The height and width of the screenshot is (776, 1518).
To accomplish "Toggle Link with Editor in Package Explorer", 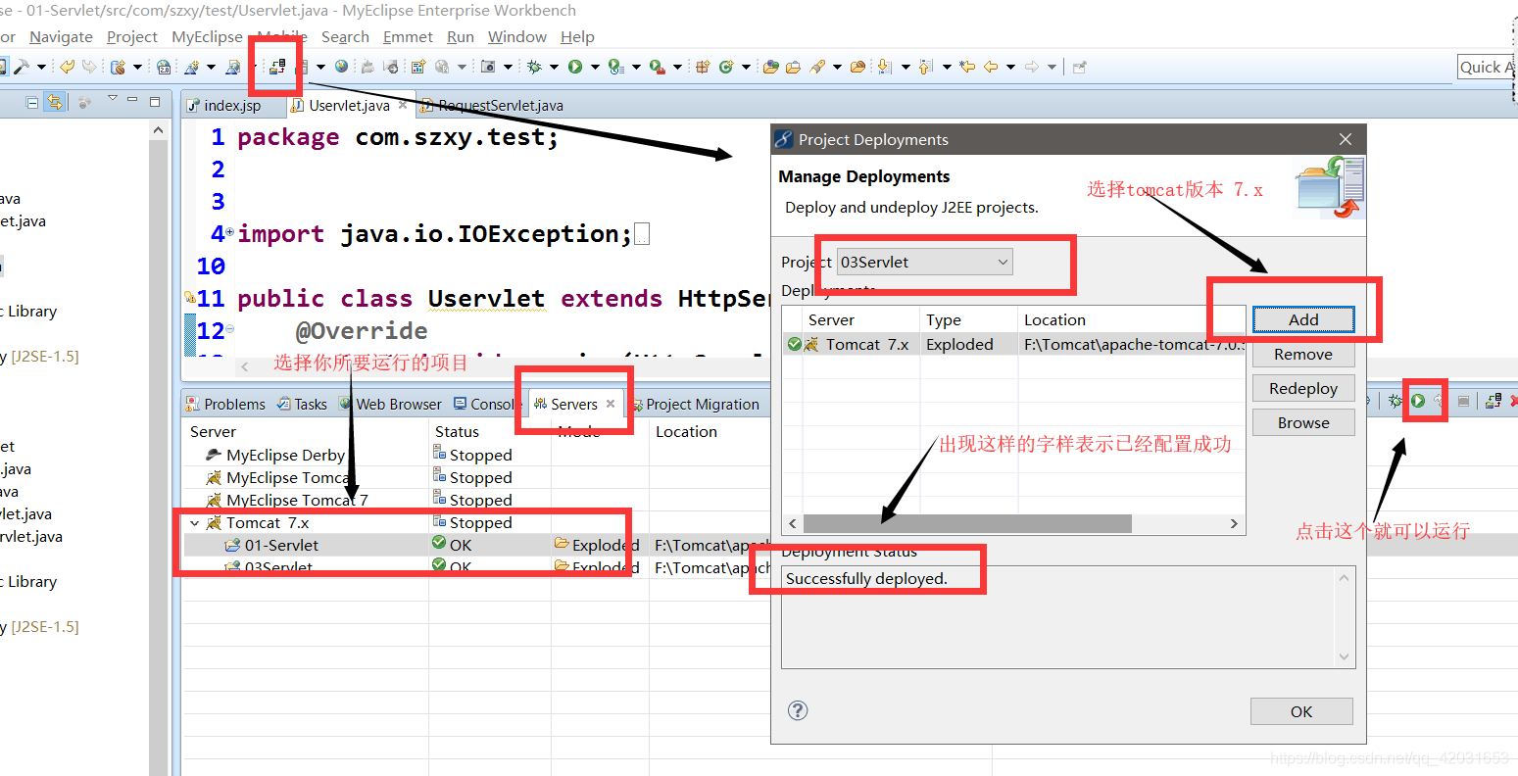I will [x=55, y=102].
